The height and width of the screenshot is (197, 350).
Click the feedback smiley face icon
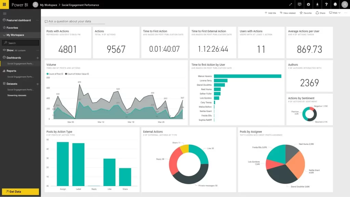click(x=335, y=4)
